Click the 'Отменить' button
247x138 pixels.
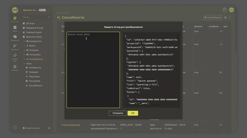coord(118,113)
